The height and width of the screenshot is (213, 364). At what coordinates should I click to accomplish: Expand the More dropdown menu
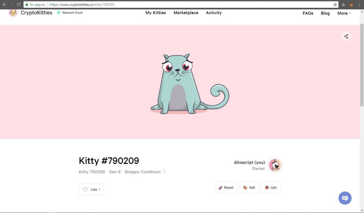click(x=344, y=13)
